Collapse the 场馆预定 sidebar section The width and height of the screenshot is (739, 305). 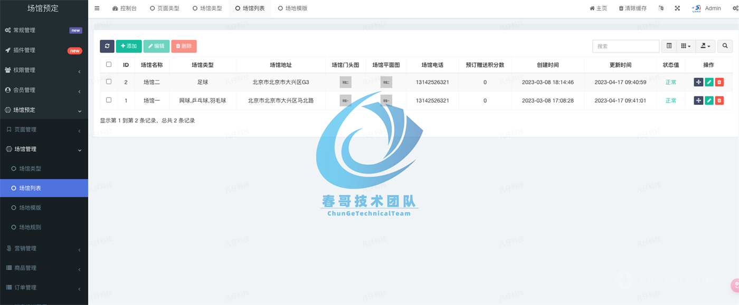44,110
